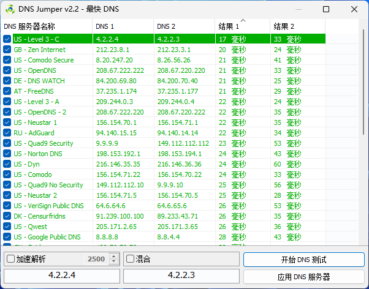
Task: Untick the DE - DNS WATCH checkbox
Action: (x=7, y=81)
